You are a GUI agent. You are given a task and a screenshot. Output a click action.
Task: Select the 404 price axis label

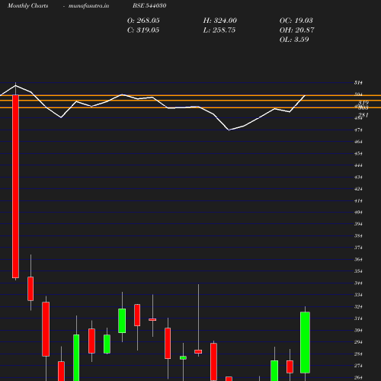(x=358, y=213)
